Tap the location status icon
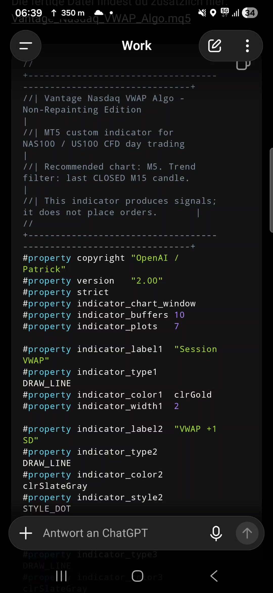 pyautogui.click(x=213, y=13)
